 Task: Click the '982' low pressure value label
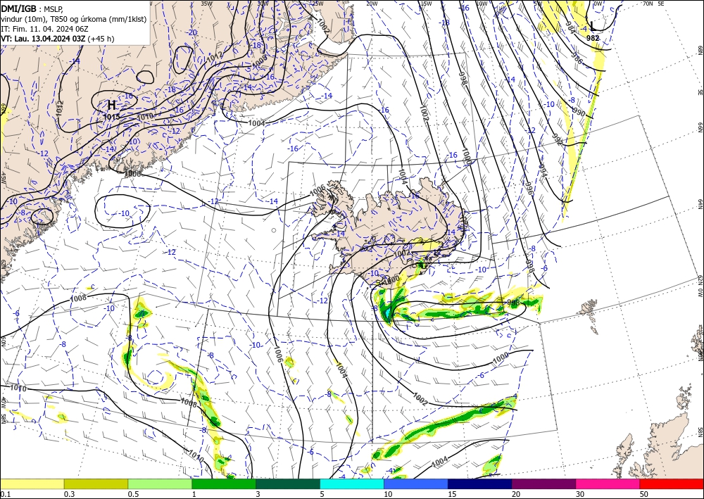point(593,39)
